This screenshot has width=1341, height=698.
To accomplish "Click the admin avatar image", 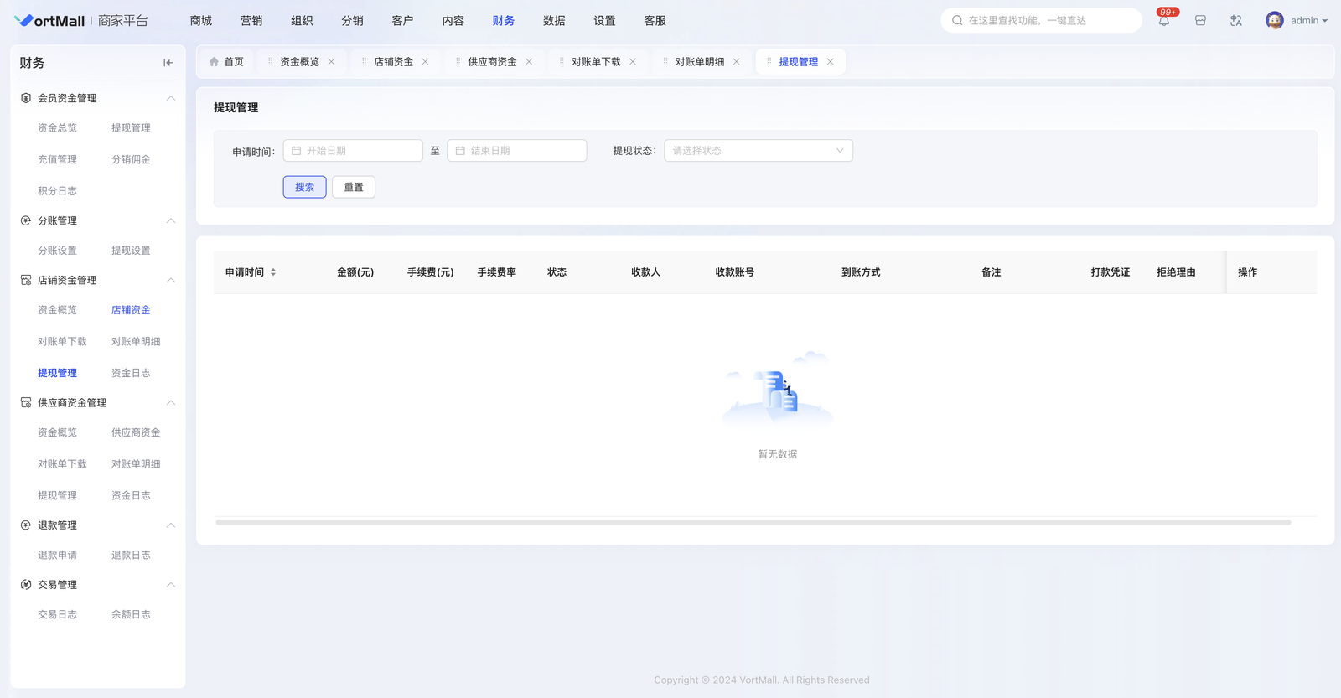I will (1274, 21).
